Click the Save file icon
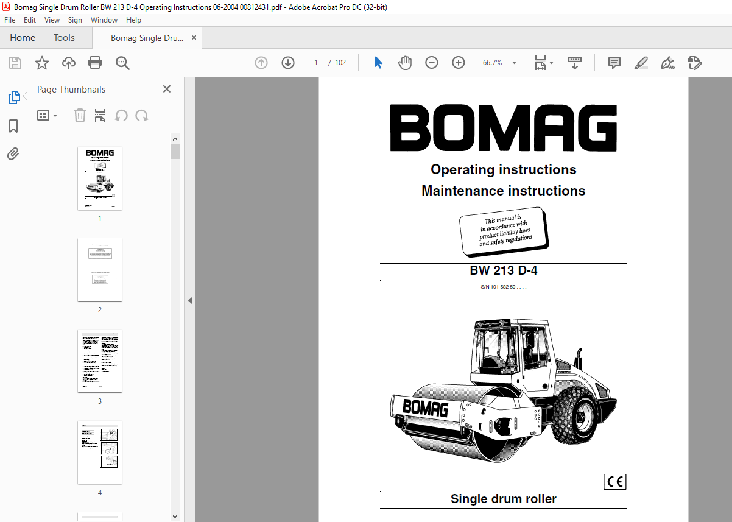 coord(15,63)
